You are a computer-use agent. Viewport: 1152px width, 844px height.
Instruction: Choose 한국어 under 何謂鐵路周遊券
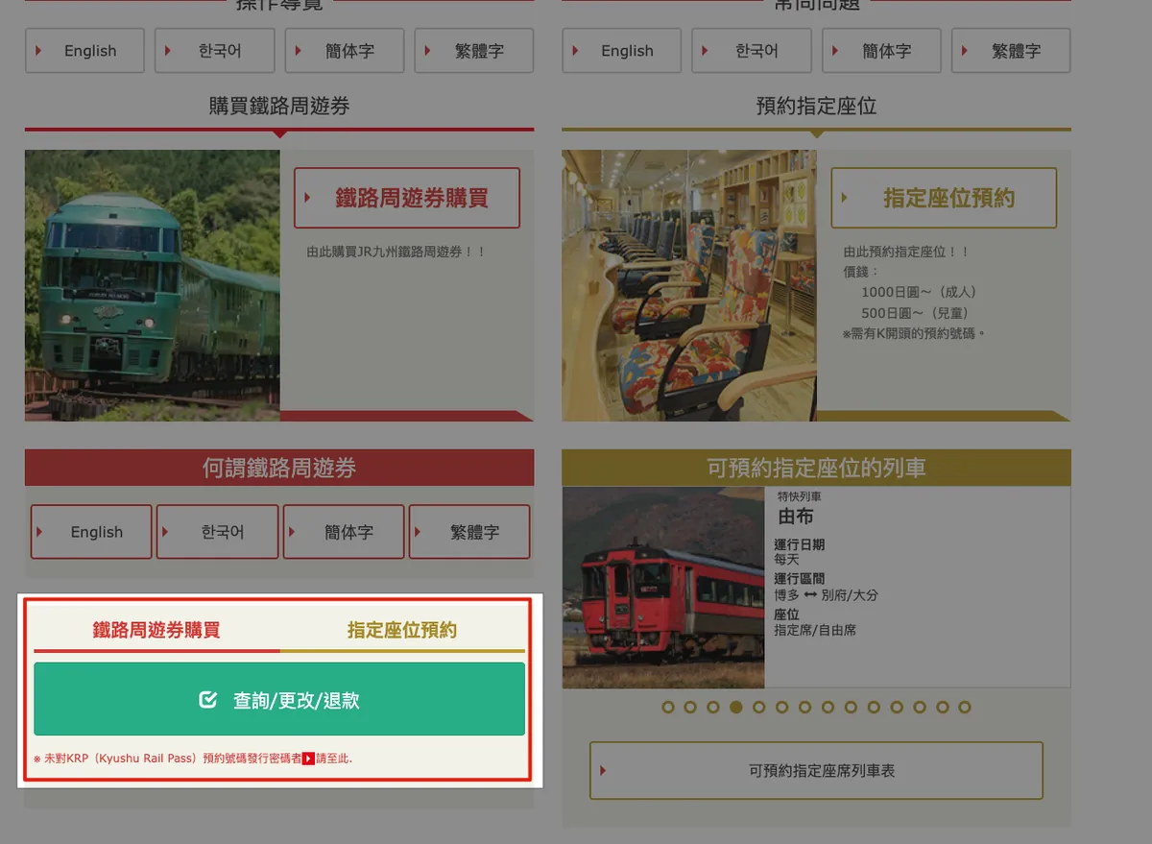[x=217, y=532]
